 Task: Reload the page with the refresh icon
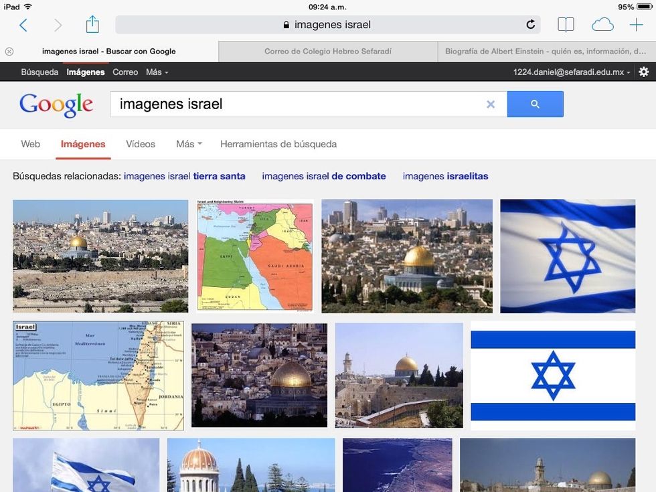pos(530,25)
